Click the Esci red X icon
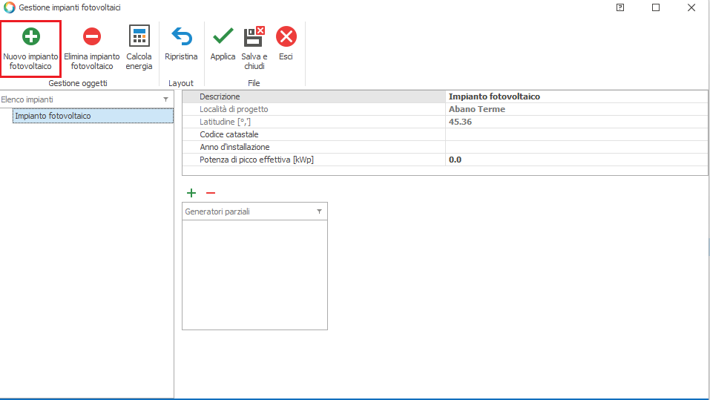This screenshot has width=710, height=400. pos(286,36)
